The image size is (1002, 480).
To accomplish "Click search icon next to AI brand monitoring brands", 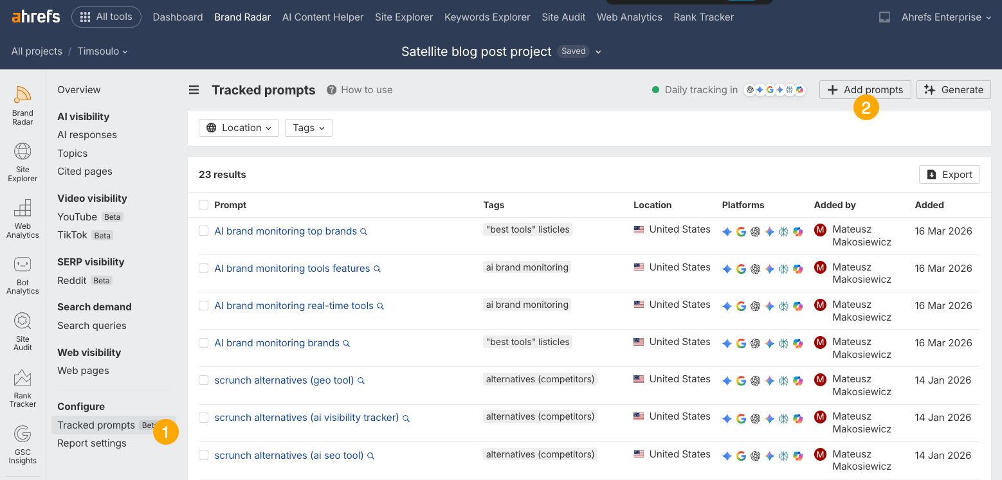I will click(346, 343).
